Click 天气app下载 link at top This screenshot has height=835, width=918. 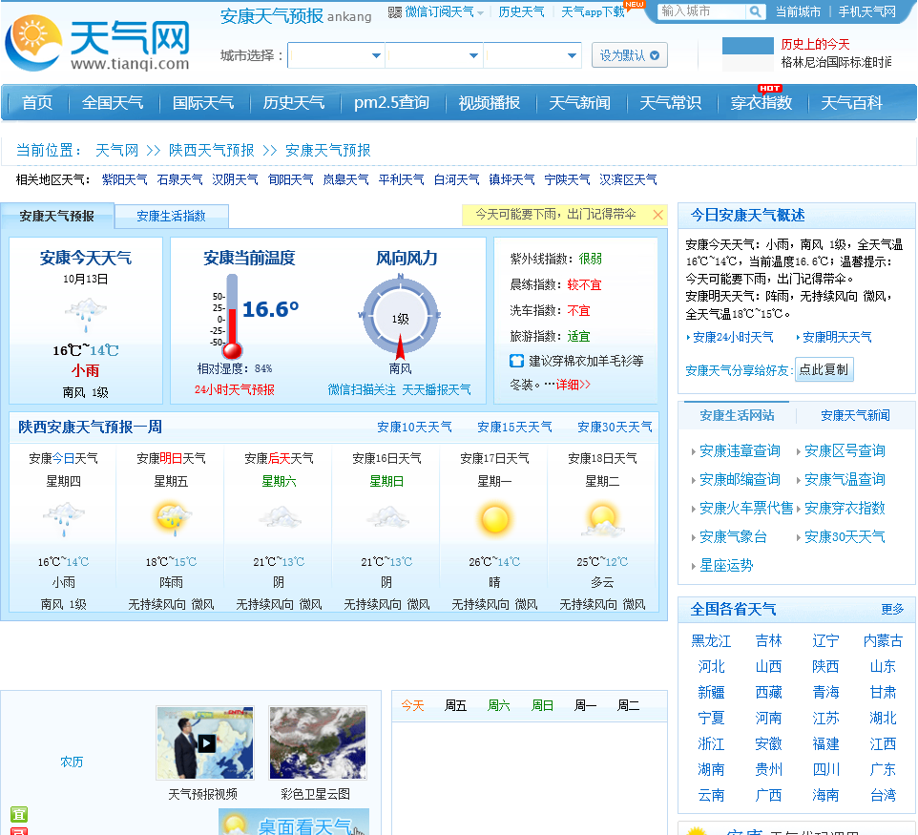point(593,12)
